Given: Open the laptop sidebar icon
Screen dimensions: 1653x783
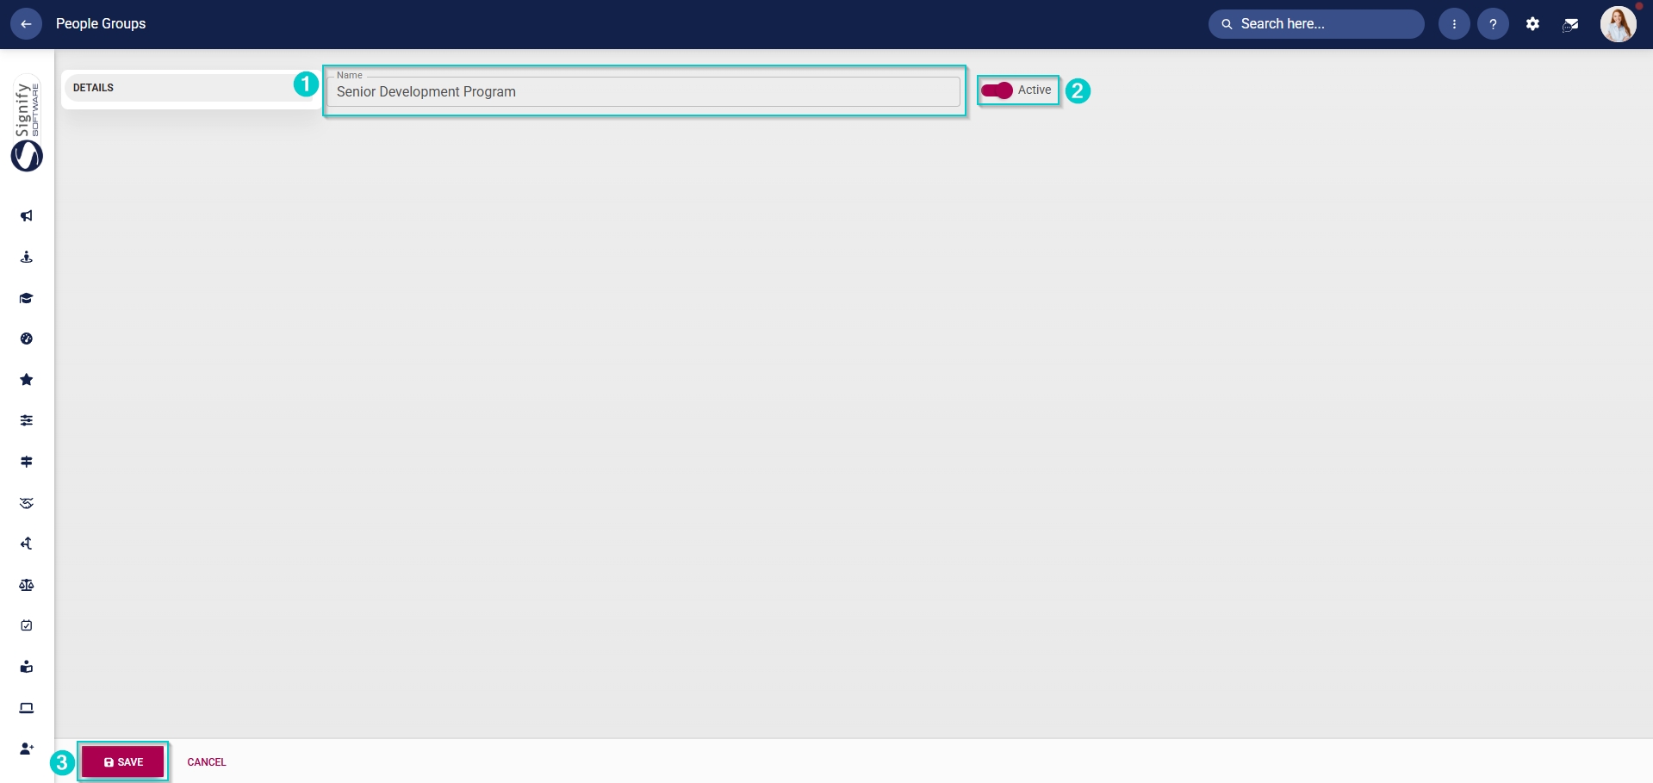Looking at the screenshot, I should coord(27,708).
